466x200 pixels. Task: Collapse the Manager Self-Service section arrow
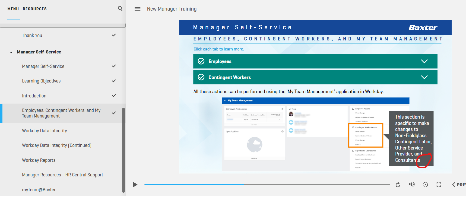11,52
